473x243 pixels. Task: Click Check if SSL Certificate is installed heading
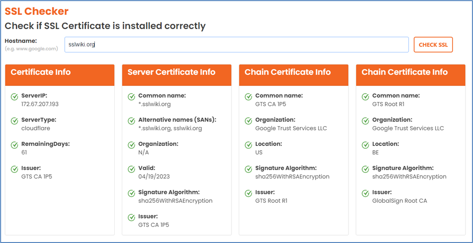point(105,26)
